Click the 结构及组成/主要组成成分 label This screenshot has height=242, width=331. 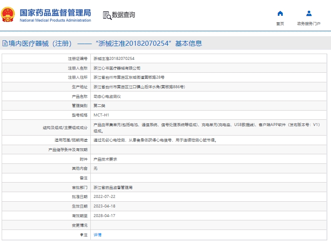pyautogui.click(x=65, y=128)
